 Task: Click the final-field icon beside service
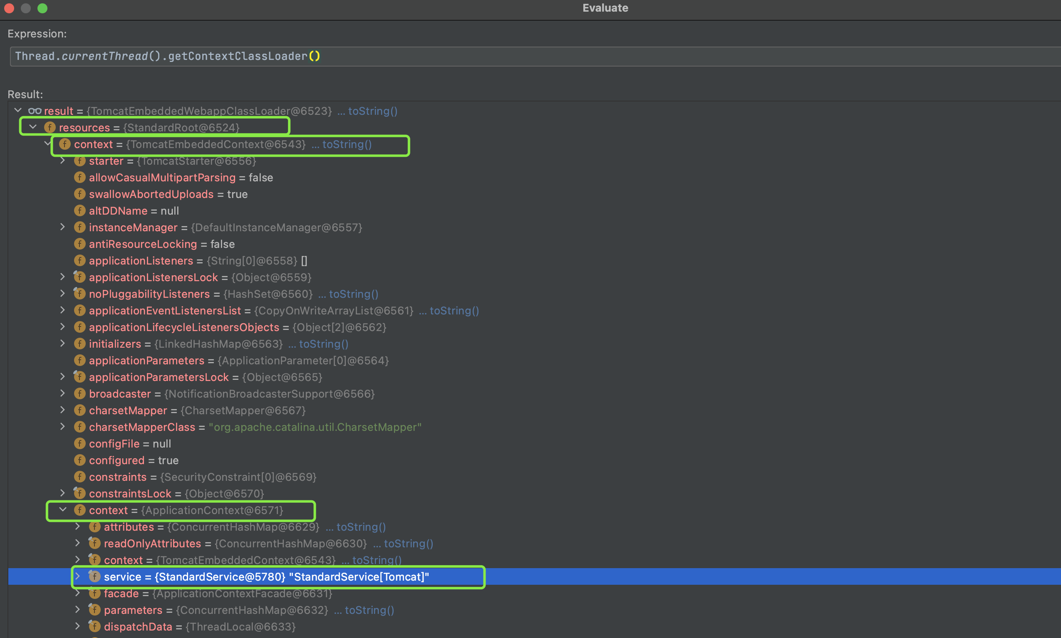(x=94, y=576)
